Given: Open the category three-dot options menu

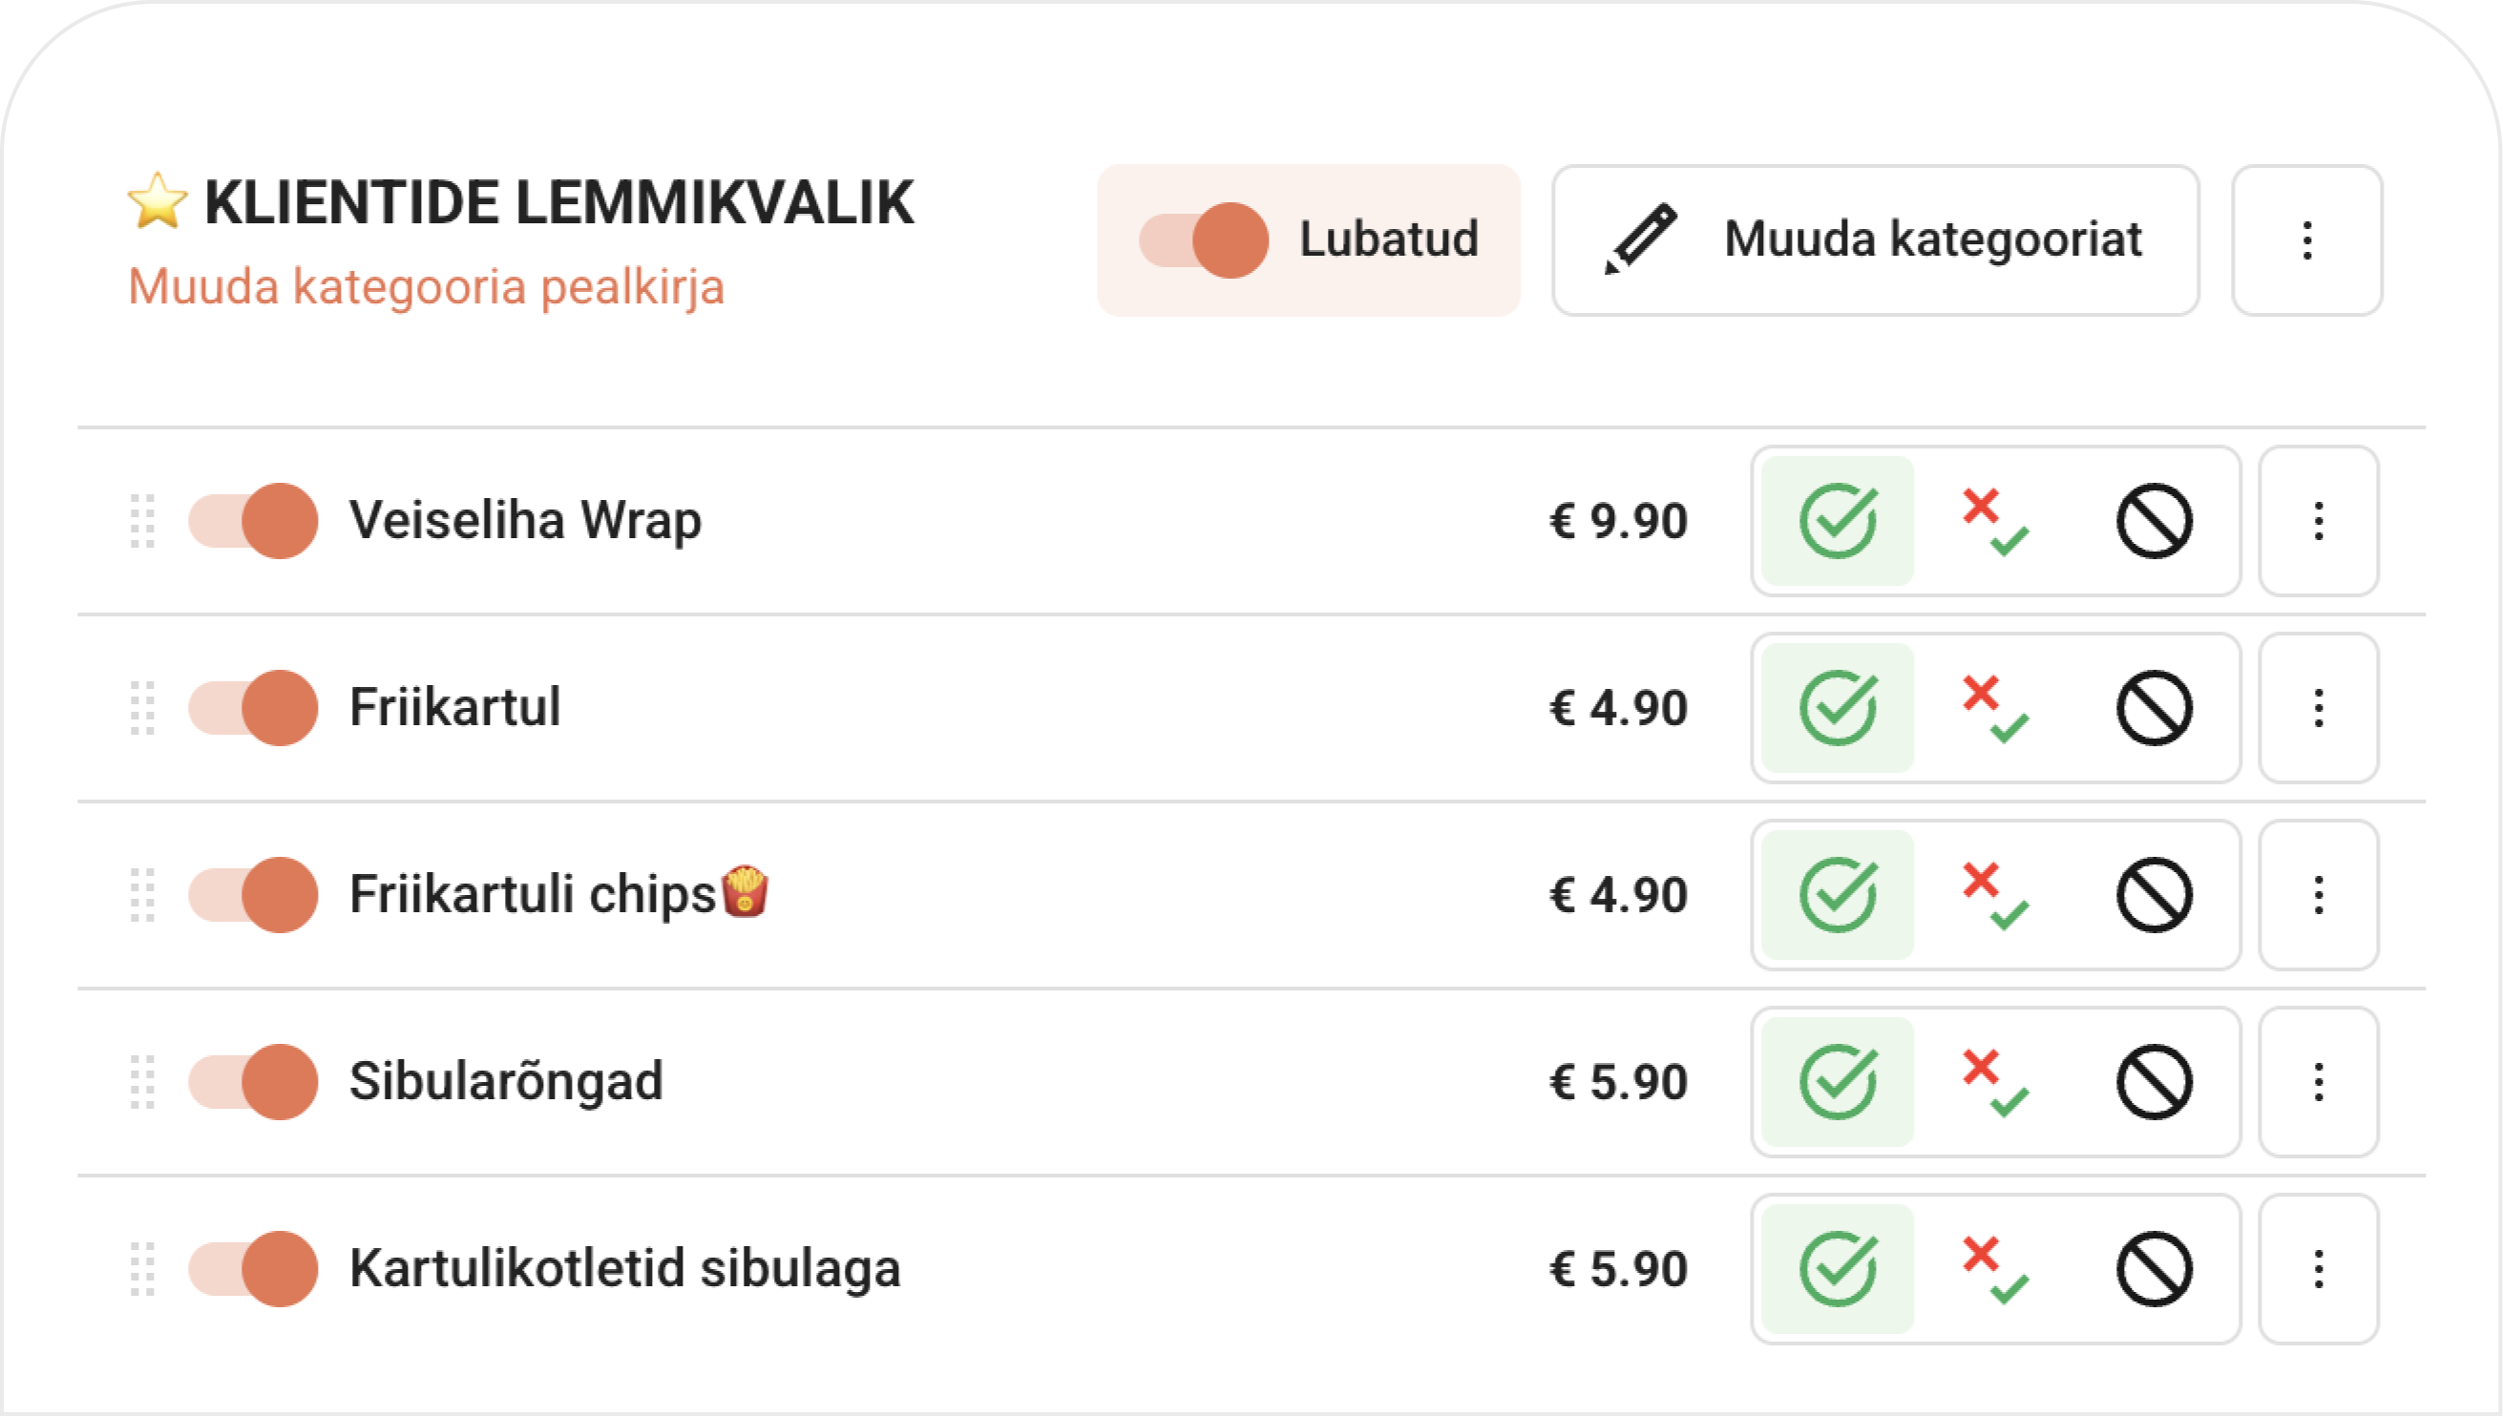Looking at the screenshot, I should pyautogui.click(x=2306, y=240).
